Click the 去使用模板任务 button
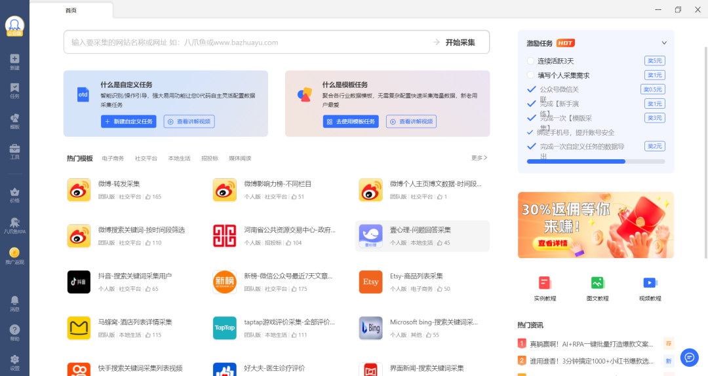The image size is (708, 376). click(x=351, y=121)
